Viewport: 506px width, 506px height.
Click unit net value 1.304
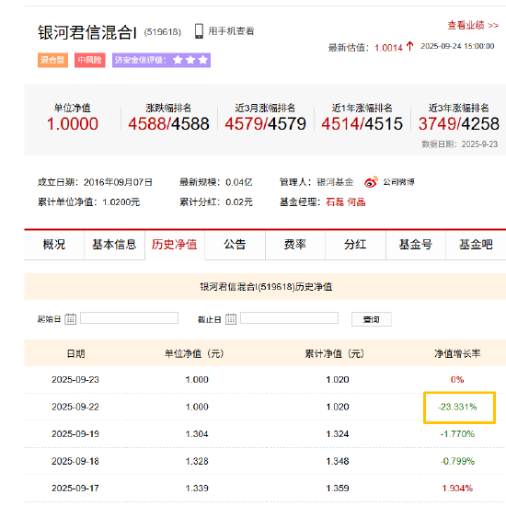pyautogui.click(x=197, y=433)
